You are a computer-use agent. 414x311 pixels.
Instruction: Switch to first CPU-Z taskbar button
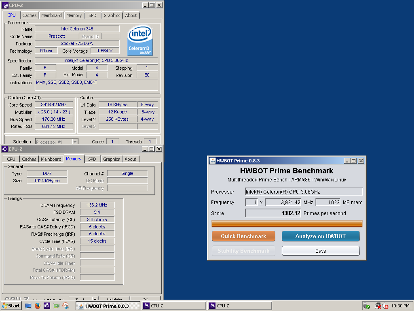pyautogui.click(x=174, y=306)
